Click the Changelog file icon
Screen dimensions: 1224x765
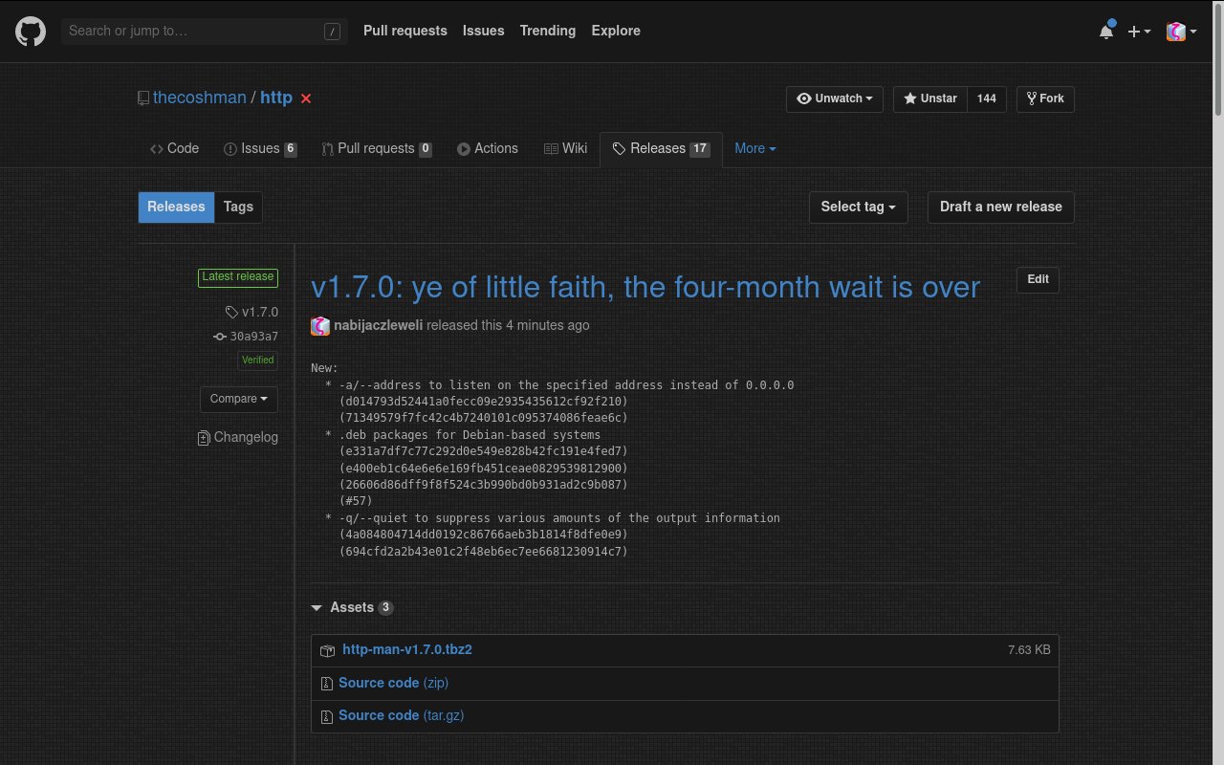(204, 438)
